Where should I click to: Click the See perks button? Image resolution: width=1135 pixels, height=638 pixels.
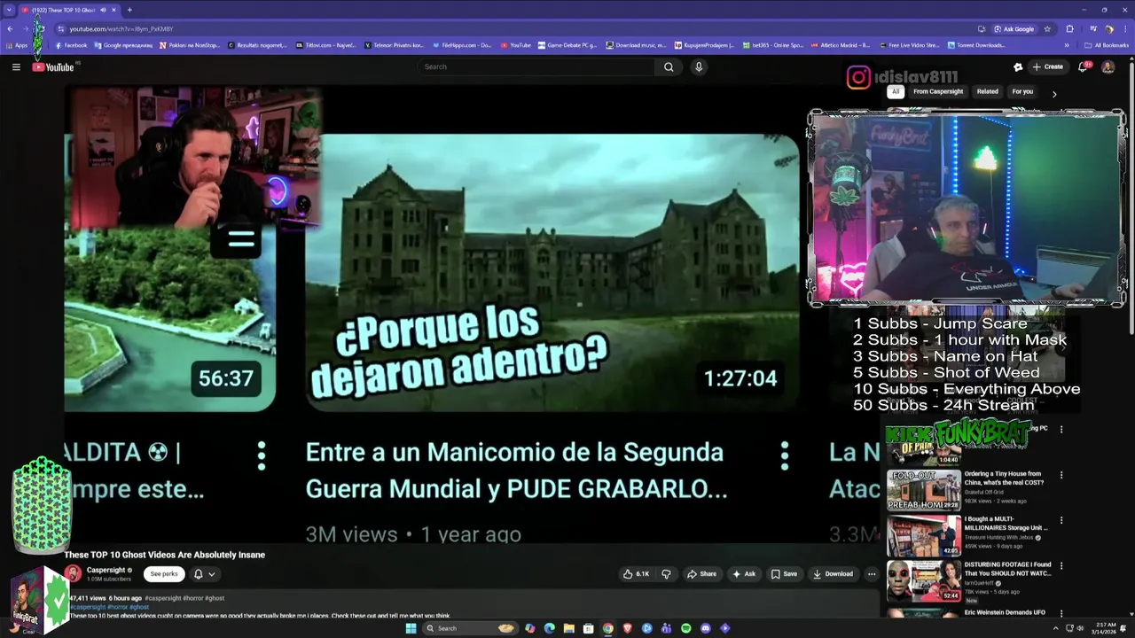pyautogui.click(x=164, y=574)
